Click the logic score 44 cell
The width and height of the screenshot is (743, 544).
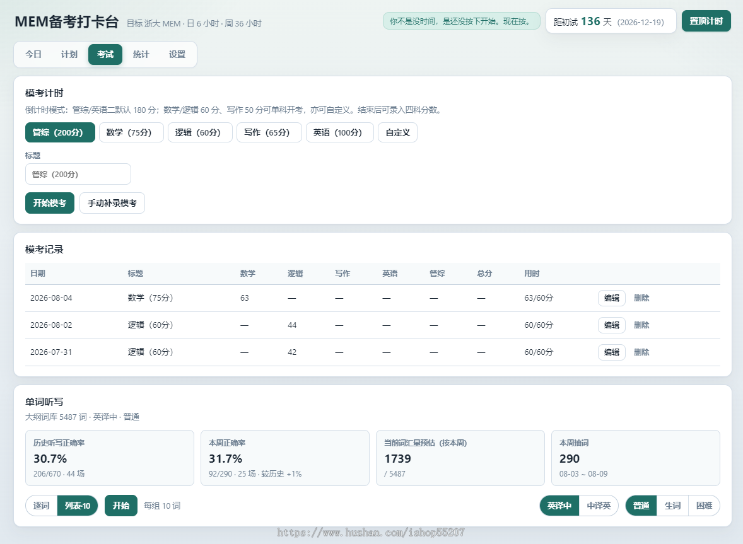click(292, 325)
